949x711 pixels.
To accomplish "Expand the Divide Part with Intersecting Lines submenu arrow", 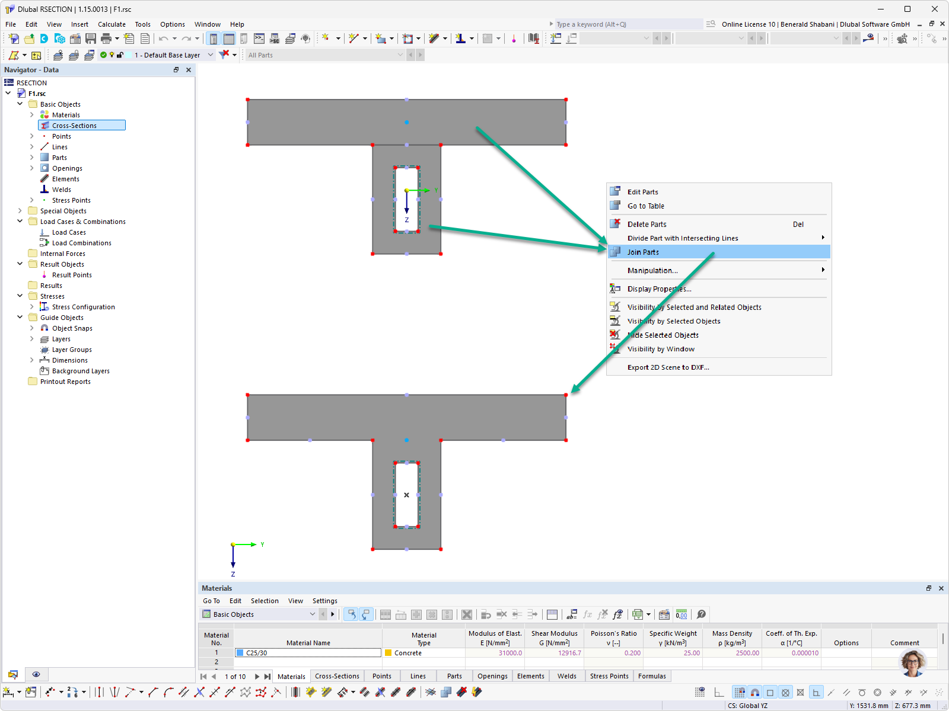I will click(823, 238).
